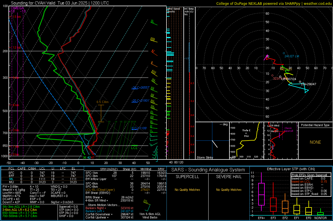This screenshot has height=221, width=333.
Task: Click "Effective Layer STP (with CIN)" title
Action: (x=291, y=169)
